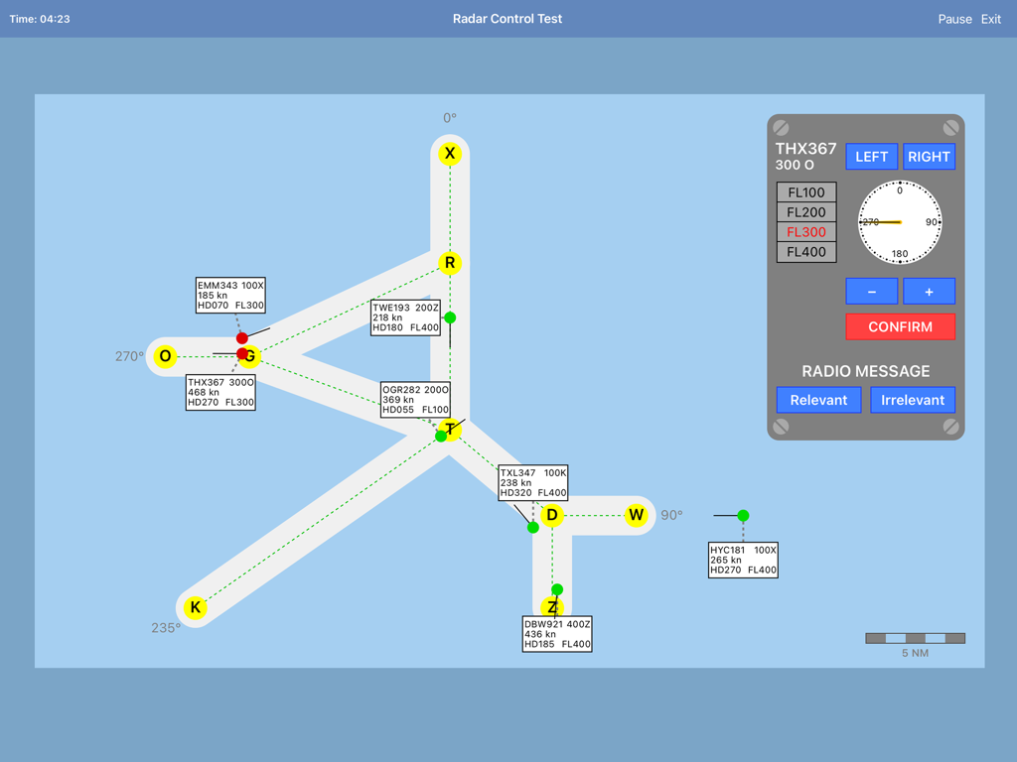
Task: Select flight level FL400
Action: [805, 251]
